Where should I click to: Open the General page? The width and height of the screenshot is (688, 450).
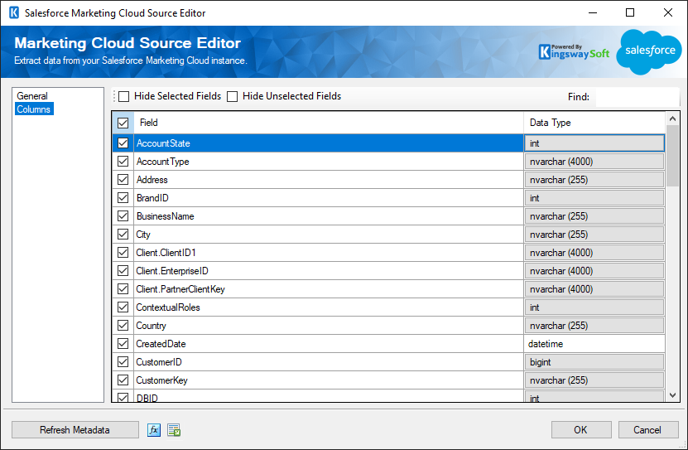32,95
